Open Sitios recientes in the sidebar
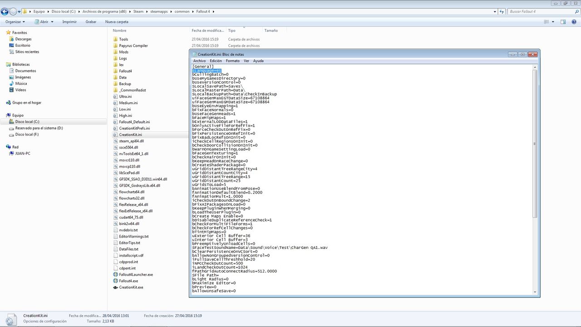This screenshot has height=327, width=581. [x=27, y=52]
